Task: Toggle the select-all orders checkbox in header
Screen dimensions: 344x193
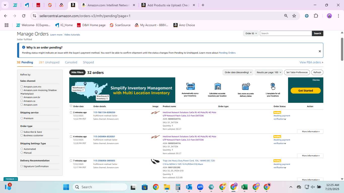Action: tap(71, 106)
